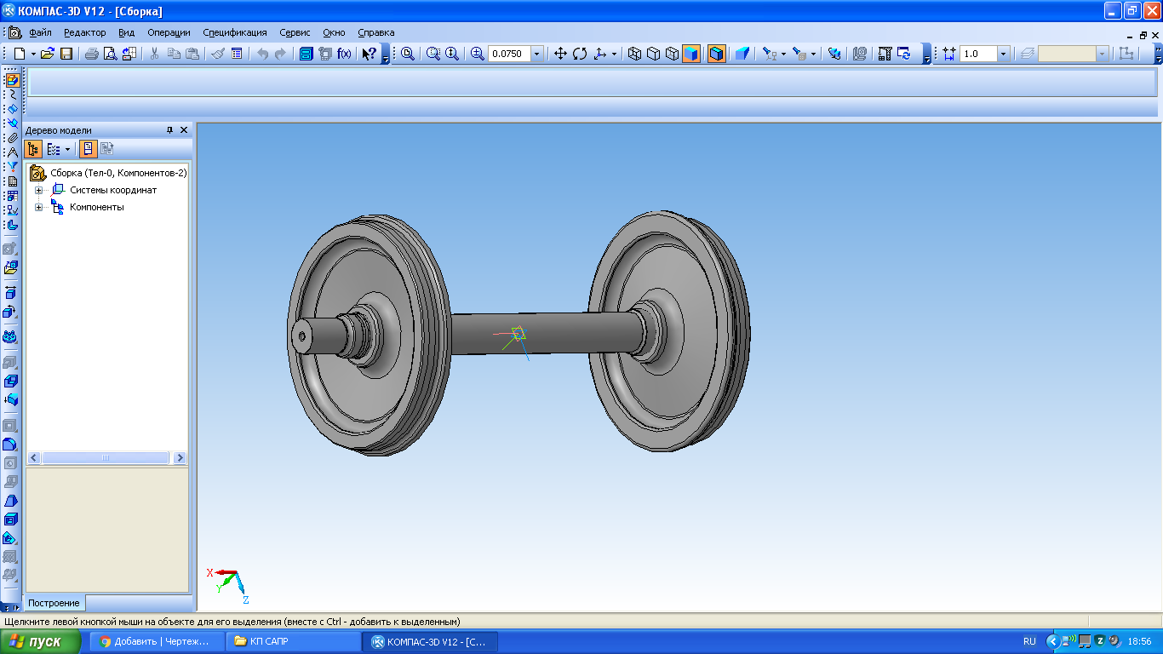This screenshot has width=1163, height=654.
Task: Open the New document dropdown arrow
Action: pyautogui.click(x=33, y=54)
